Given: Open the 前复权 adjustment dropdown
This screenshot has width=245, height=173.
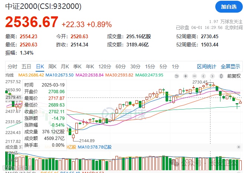Looking at the screenshot, I should 234,76.
